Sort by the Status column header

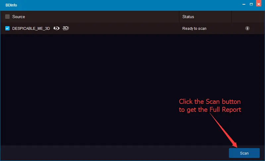188,17
